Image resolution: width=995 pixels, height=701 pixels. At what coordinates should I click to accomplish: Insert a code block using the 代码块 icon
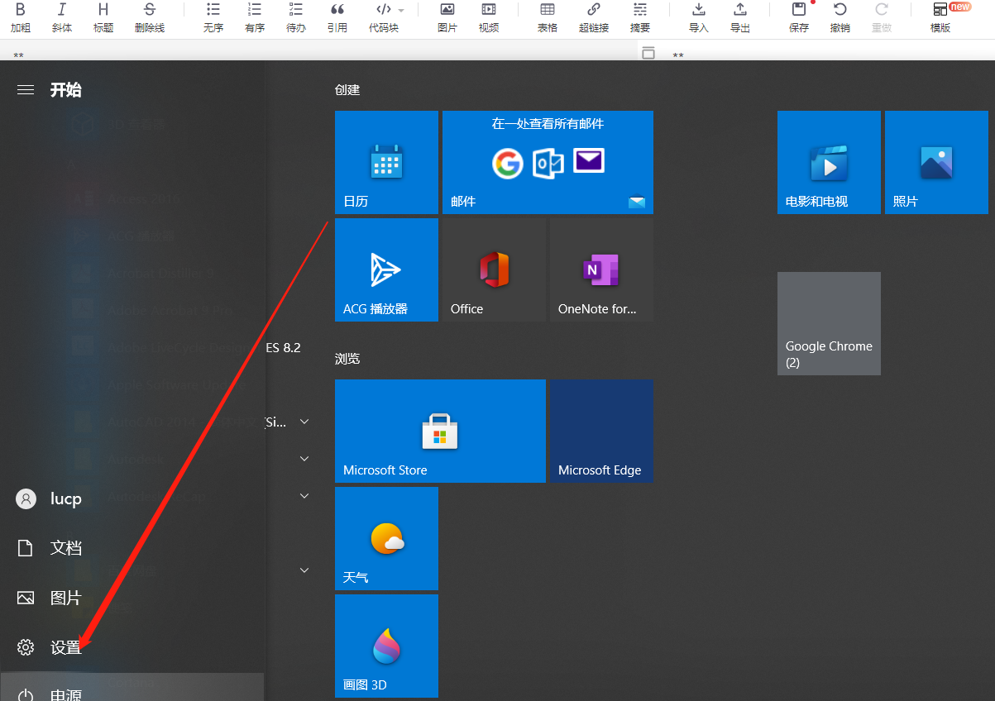382,18
